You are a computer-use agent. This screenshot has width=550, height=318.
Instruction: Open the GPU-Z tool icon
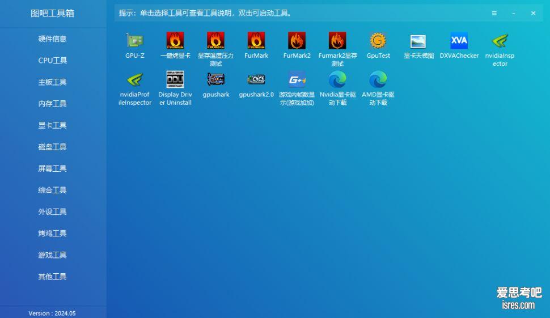click(x=135, y=41)
